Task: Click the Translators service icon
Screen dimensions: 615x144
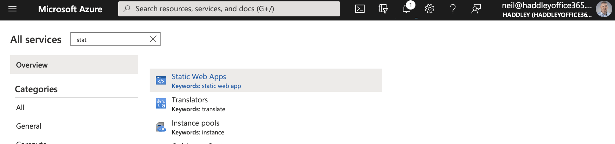Action: coord(161,103)
